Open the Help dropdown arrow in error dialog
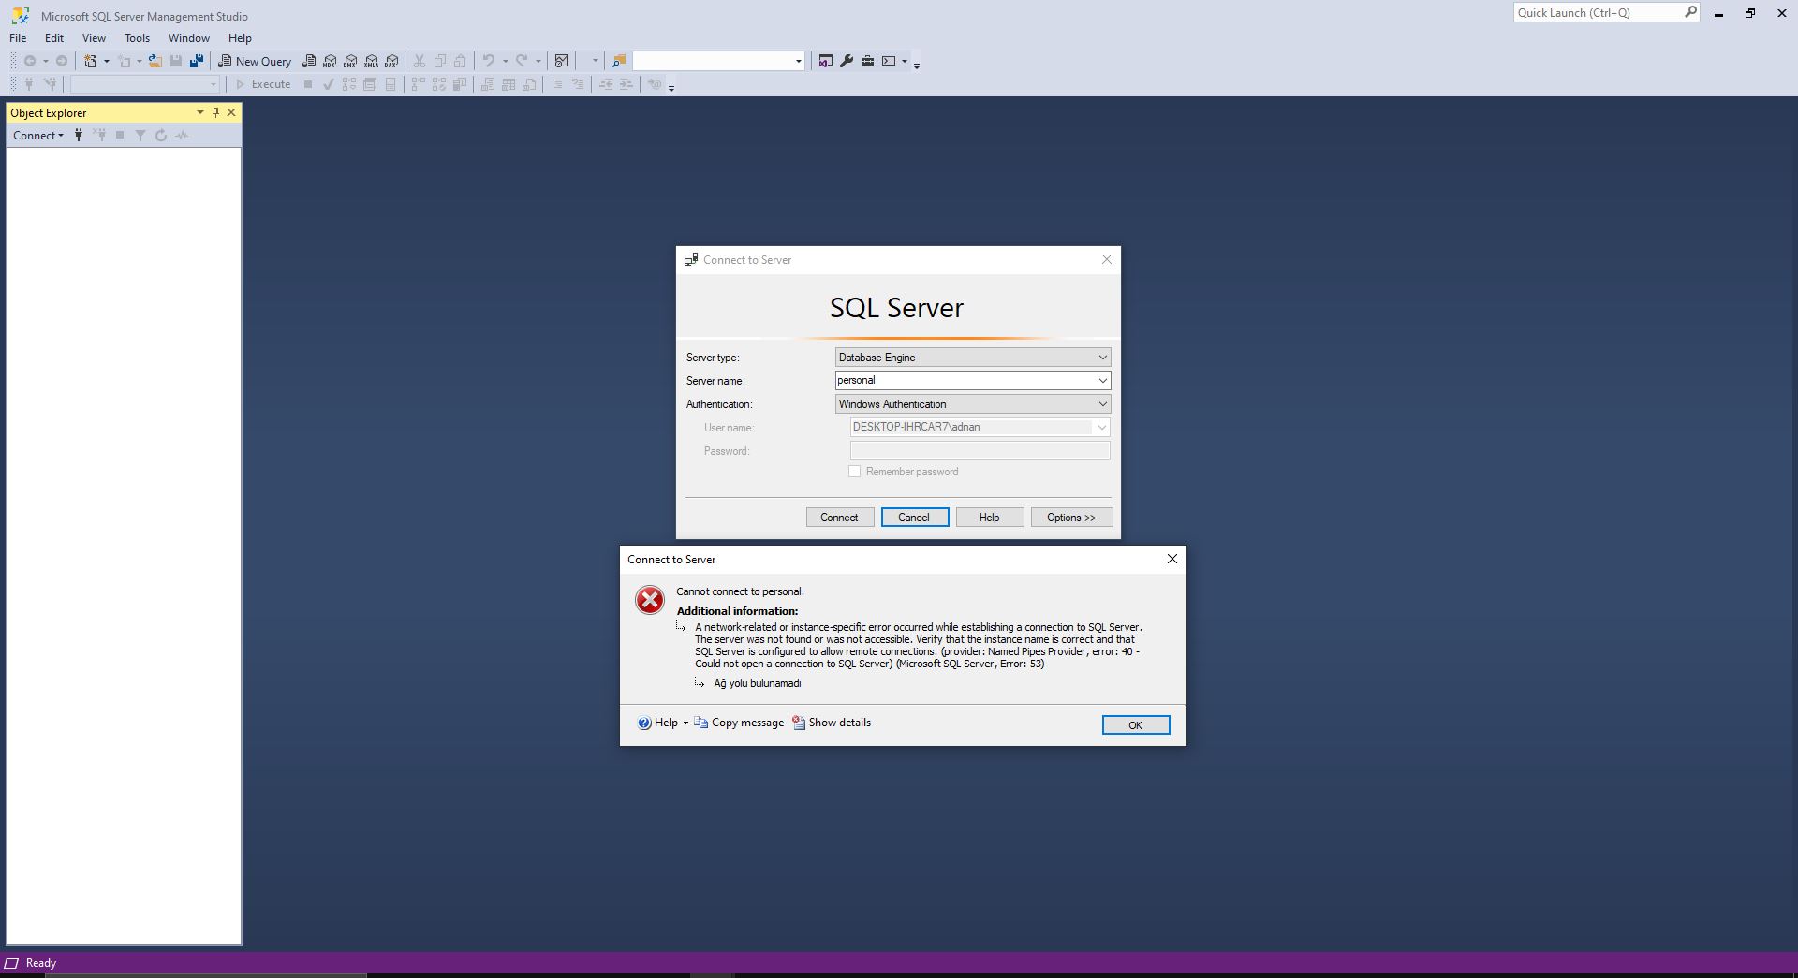 [x=685, y=723]
